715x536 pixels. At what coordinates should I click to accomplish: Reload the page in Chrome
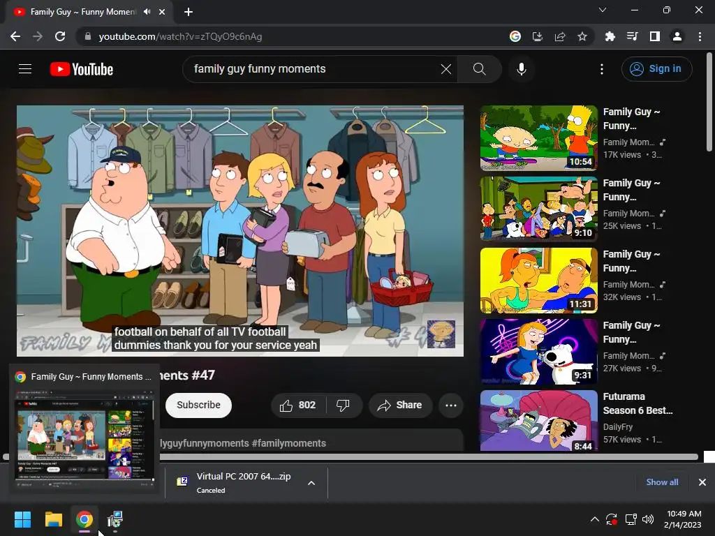click(60, 36)
